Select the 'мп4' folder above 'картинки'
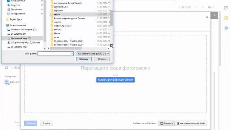This screenshot has height=130, width=231. (x=61, y=7)
